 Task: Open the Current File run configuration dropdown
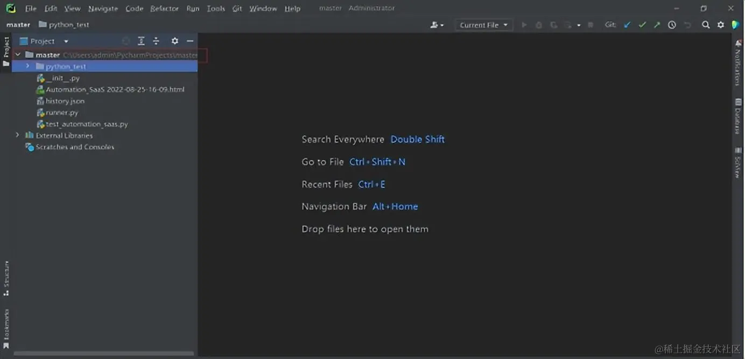point(483,25)
